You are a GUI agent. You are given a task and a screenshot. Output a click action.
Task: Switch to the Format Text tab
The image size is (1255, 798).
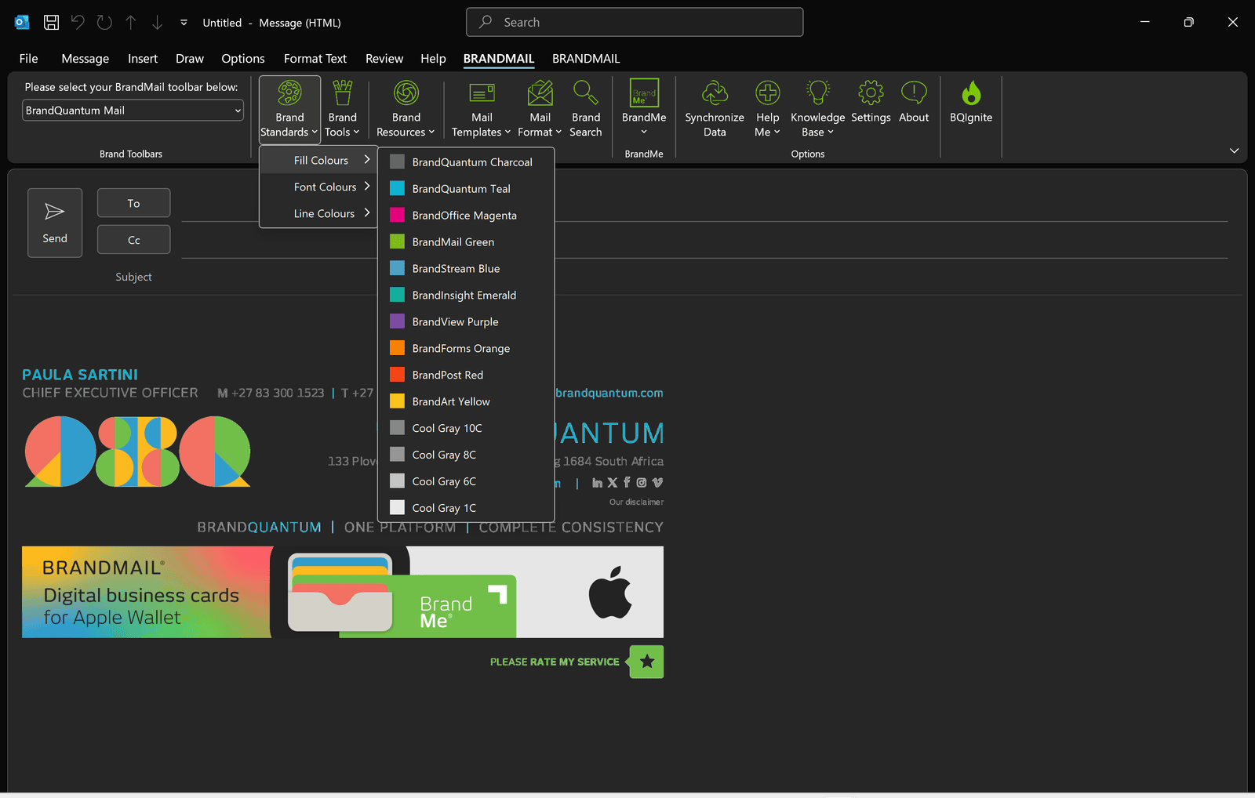pos(315,59)
